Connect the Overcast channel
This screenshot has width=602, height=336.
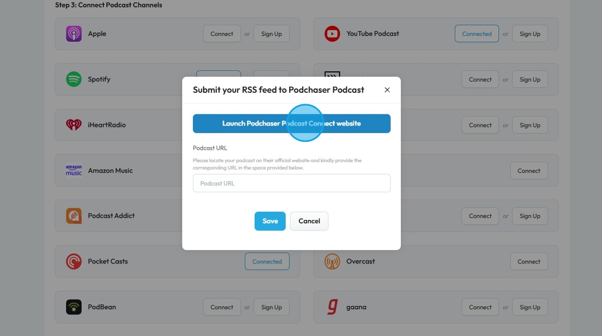coord(528,261)
